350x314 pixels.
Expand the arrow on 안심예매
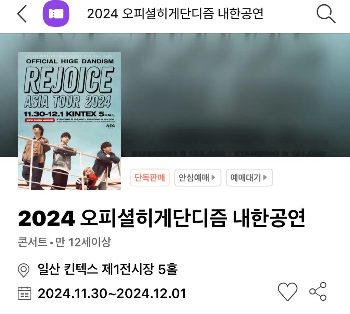(213, 177)
